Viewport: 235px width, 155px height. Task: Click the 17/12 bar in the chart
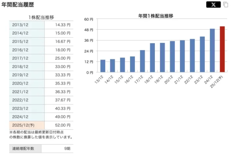click(142, 61)
